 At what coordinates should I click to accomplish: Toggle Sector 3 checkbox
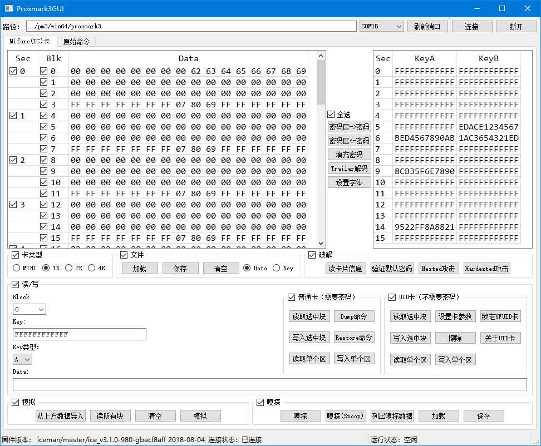(x=13, y=205)
